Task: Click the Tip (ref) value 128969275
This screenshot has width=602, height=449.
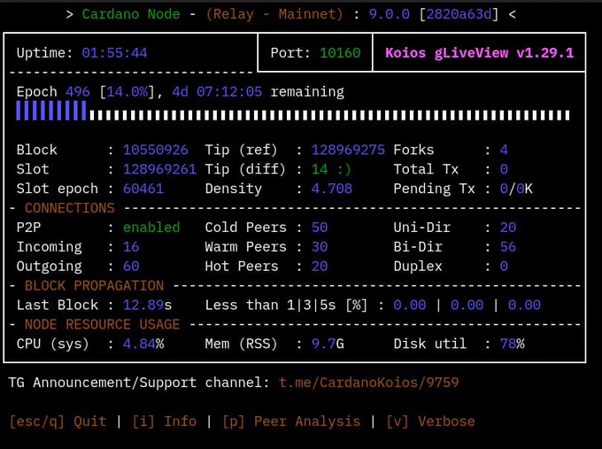Action: (348, 150)
